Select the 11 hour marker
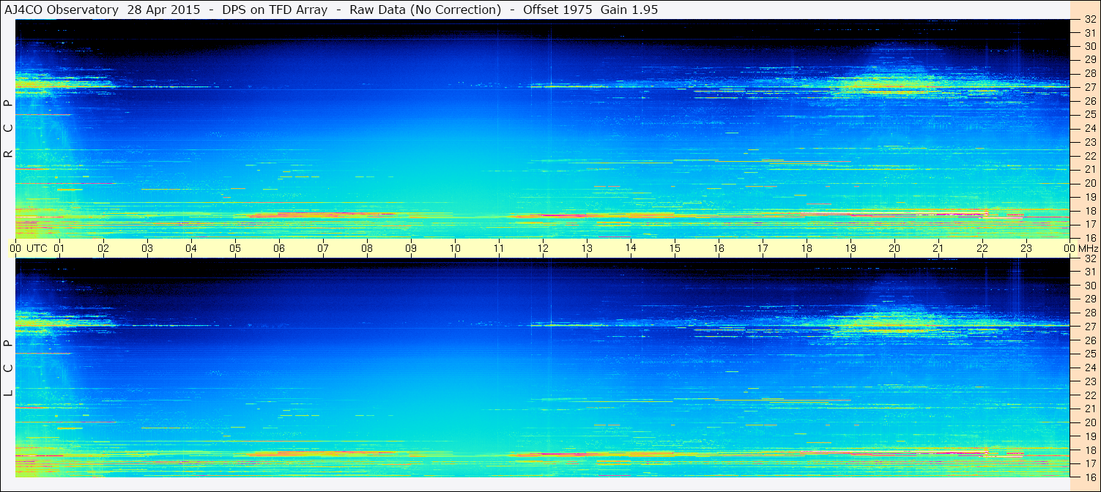This screenshot has width=1101, height=492. (499, 248)
